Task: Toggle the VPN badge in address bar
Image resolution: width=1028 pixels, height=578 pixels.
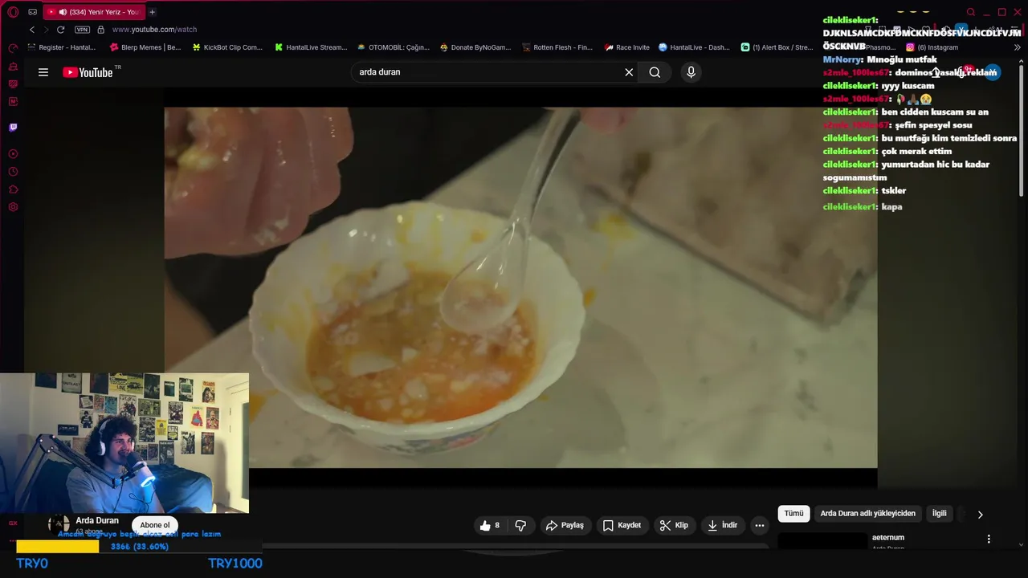Action: click(x=82, y=30)
